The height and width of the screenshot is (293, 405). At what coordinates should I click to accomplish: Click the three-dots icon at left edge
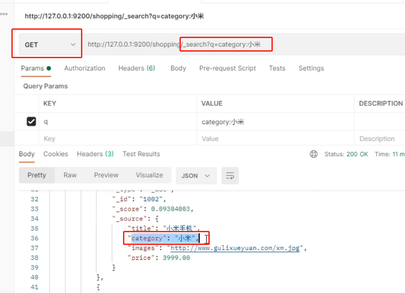[4, 14]
